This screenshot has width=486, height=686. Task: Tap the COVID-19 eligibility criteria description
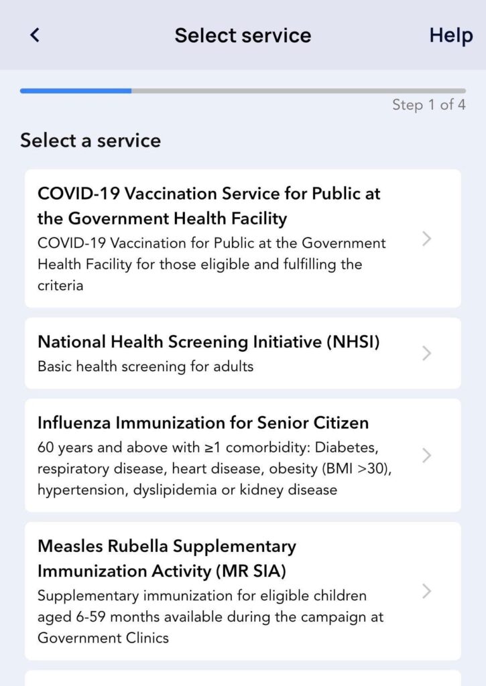click(x=211, y=264)
